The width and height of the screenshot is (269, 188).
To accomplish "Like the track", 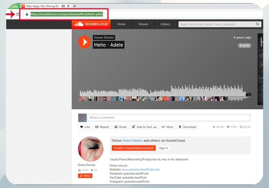I will click(85, 127).
